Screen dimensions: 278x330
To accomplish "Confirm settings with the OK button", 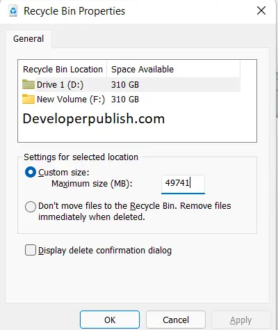I will pyautogui.click(x=110, y=320).
